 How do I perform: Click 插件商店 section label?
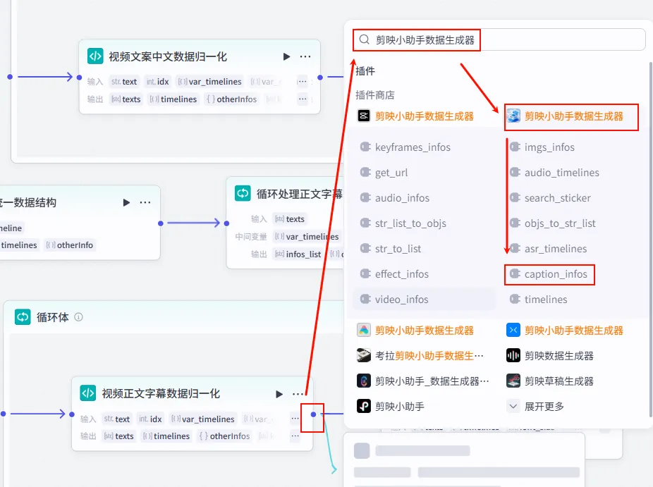(x=375, y=95)
